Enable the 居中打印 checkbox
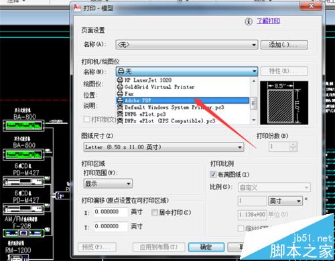335x261 pixels. click(x=154, y=212)
